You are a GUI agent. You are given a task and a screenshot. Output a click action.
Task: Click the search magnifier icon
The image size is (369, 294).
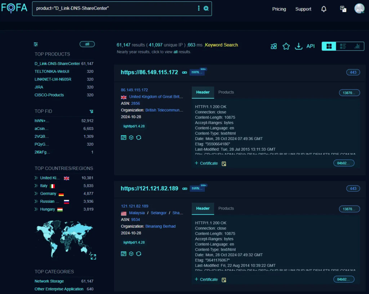click(206, 9)
